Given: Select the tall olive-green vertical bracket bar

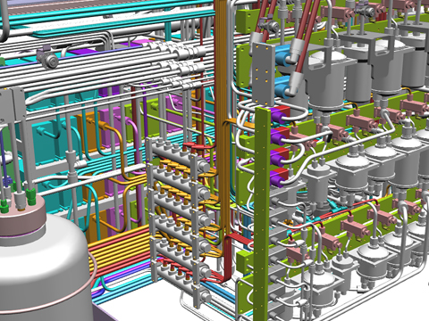Looking at the screenshot, I should pos(262,214).
